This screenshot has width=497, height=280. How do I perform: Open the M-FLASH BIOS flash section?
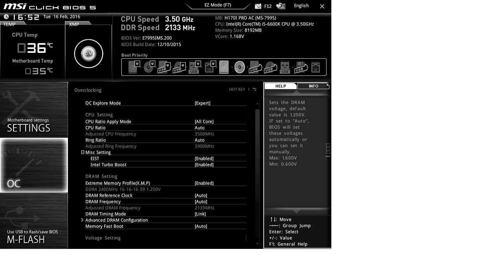tap(34, 221)
